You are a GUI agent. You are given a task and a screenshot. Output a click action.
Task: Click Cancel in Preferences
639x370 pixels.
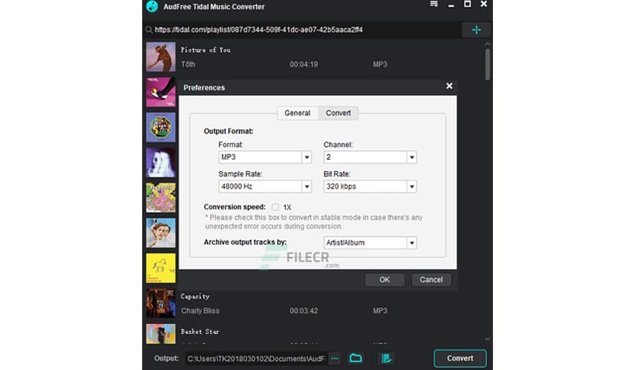pos(431,280)
